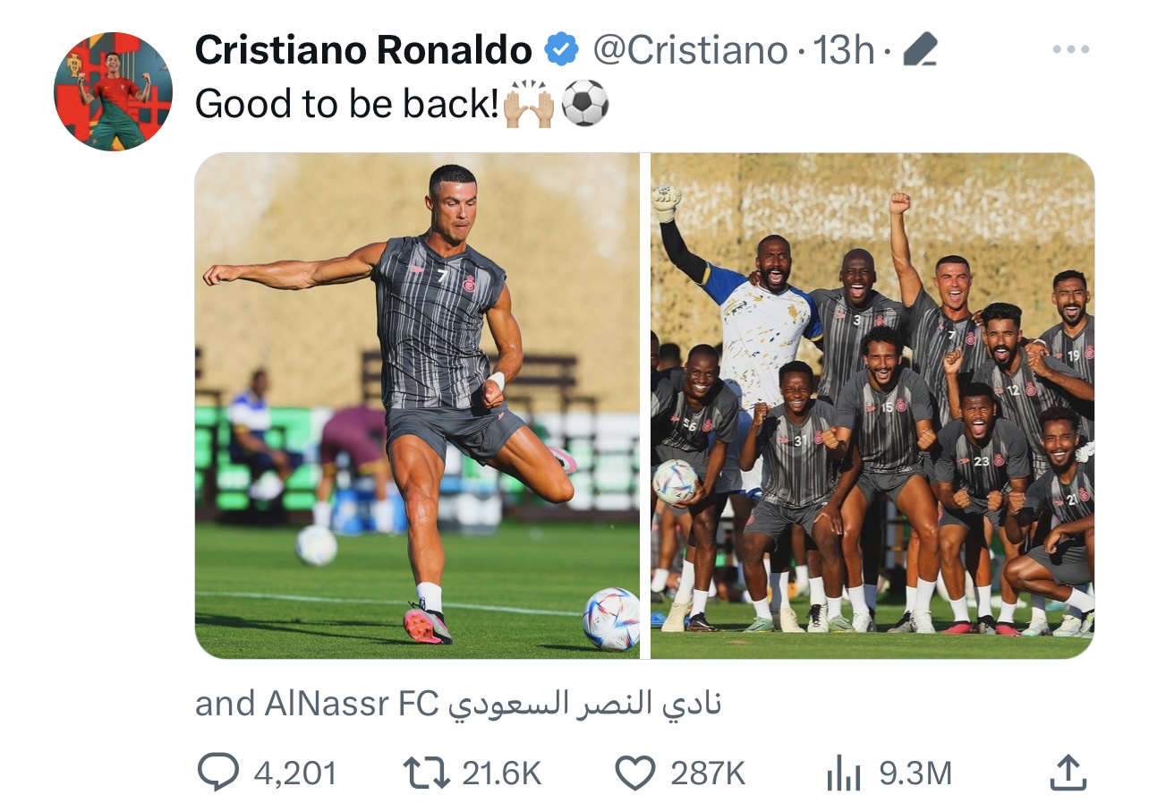The height and width of the screenshot is (812, 1149).
Task: Tap the repost arrows icon
Action: click(x=427, y=774)
